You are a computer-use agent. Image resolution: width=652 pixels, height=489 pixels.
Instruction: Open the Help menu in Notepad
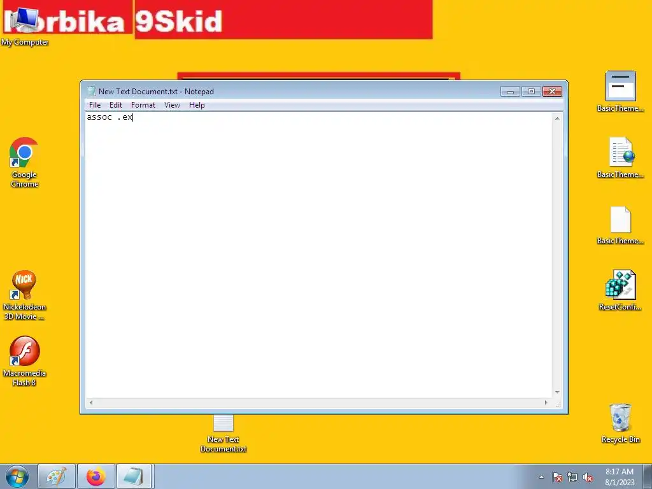pyautogui.click(x=197, y=105)
